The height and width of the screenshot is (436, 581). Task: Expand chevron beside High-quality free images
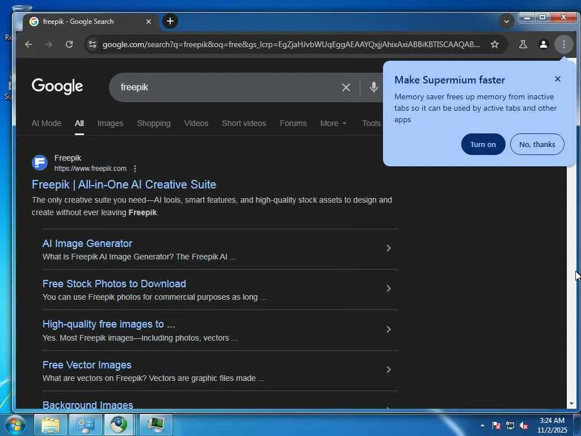click(x=388, y=329)
